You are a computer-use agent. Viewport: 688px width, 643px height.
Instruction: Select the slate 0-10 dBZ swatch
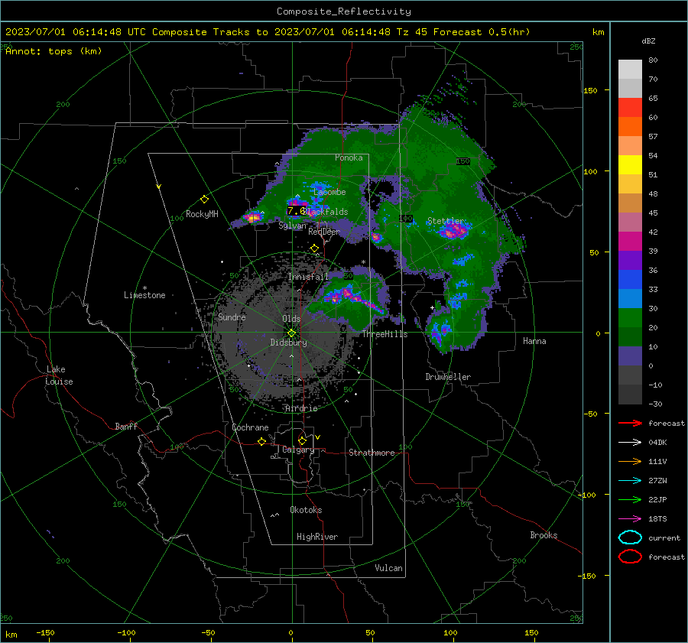(x=630, y=356)
